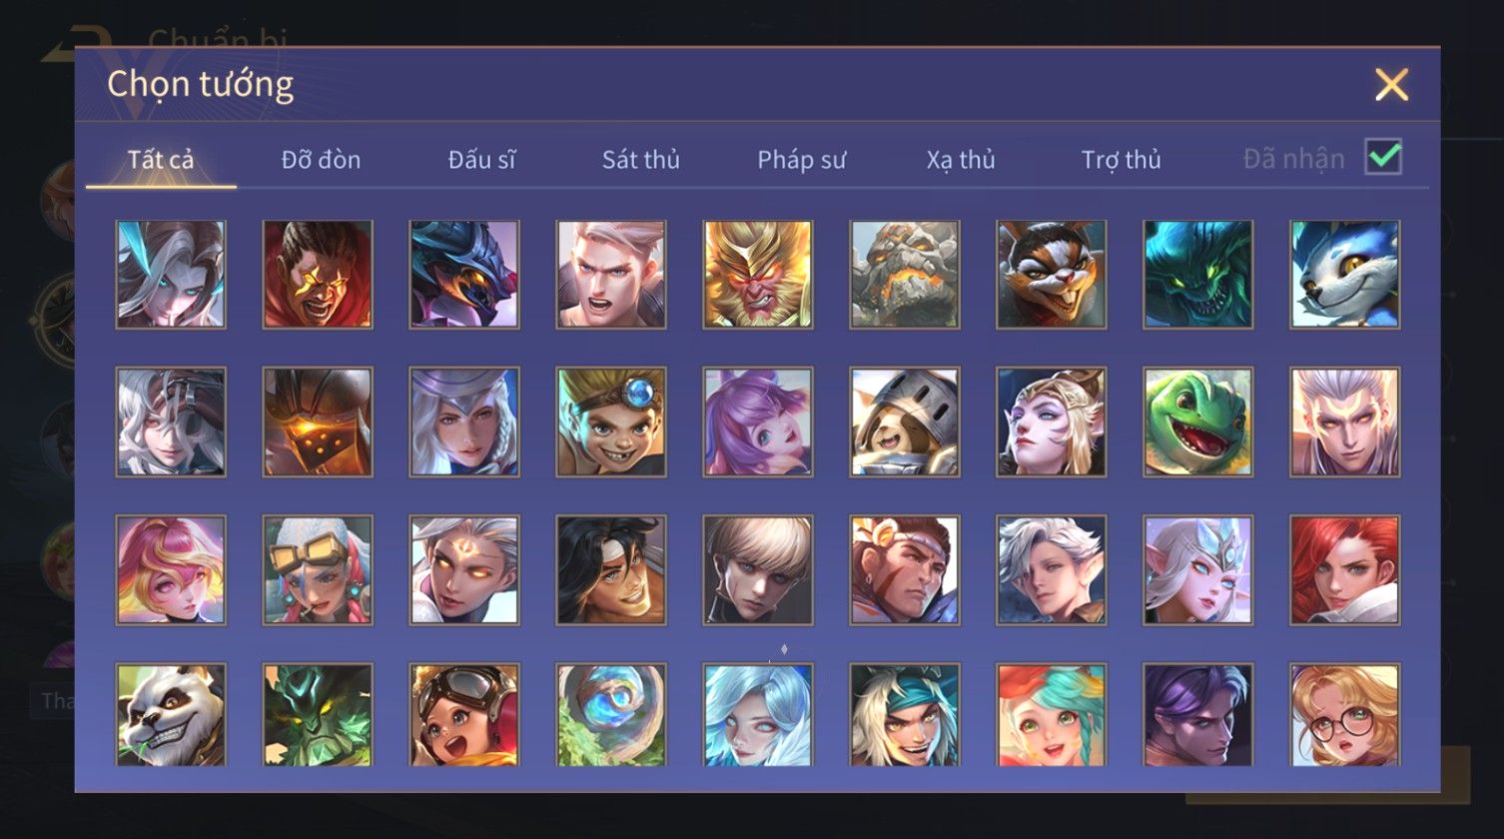Filter heroes by Sát thủ tab
The image size is (1504, 839).
(x=641, y=160)
